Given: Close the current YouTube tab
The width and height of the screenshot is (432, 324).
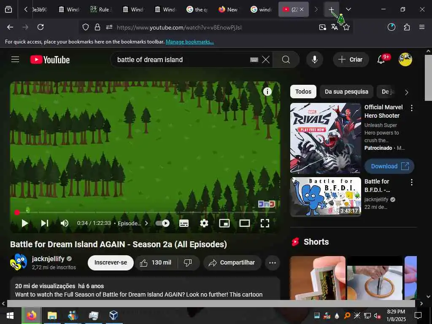Looking at the screenshot, I should 302,9.
